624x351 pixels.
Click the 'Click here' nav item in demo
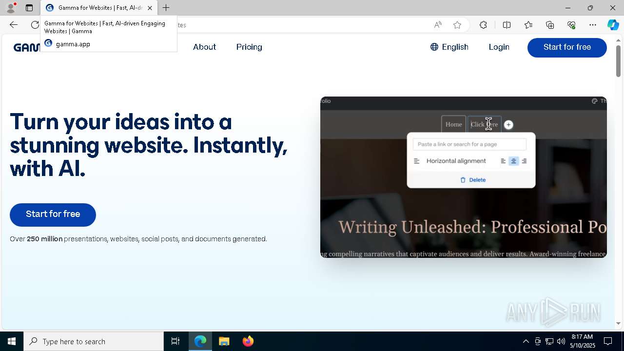click(484, 124)
